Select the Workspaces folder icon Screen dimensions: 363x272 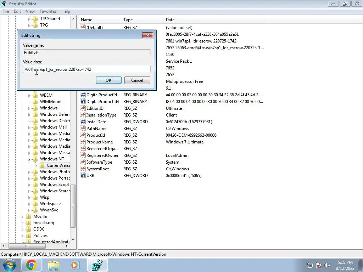(35, 204)
